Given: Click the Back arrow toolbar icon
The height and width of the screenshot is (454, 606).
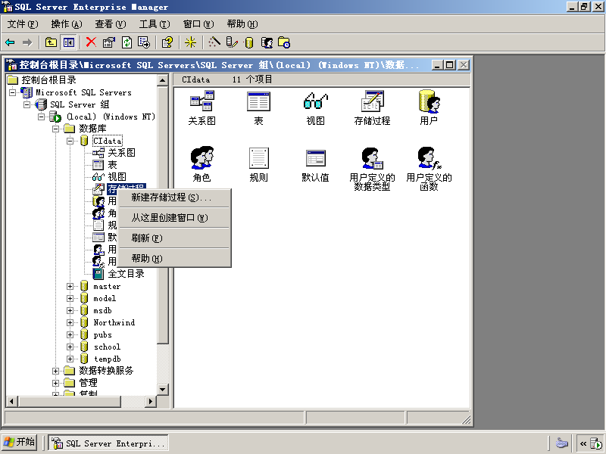Looking at the screenshot, I should (10, 42).
